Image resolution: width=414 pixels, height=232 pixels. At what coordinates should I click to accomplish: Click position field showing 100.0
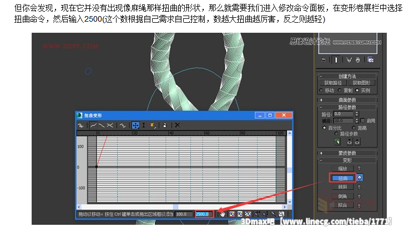[x=184, y=214]
